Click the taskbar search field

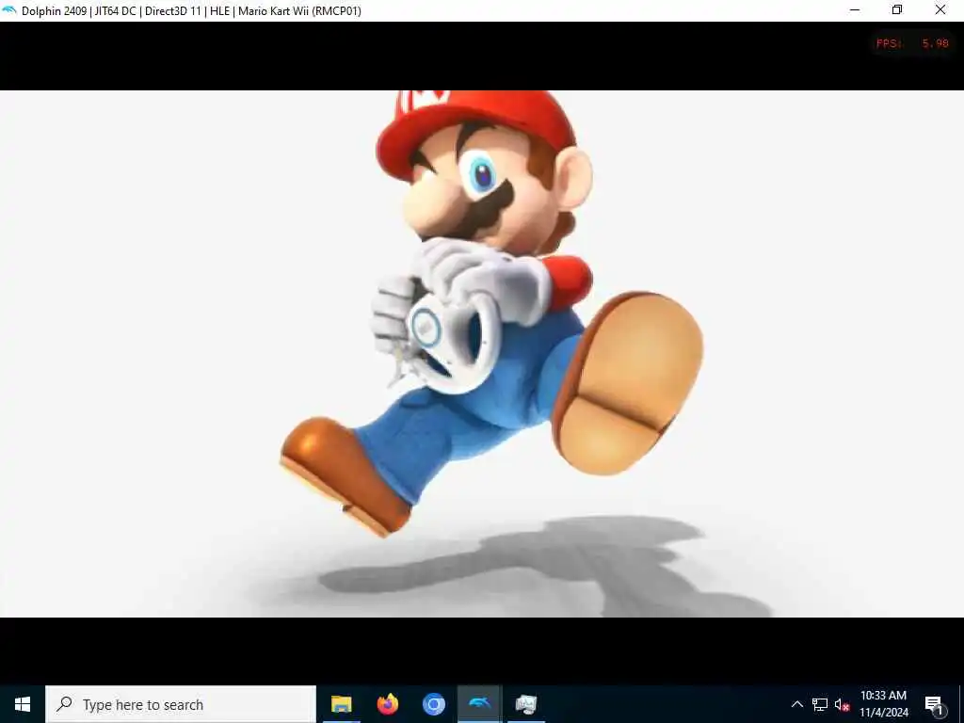[x=181, y=704]
